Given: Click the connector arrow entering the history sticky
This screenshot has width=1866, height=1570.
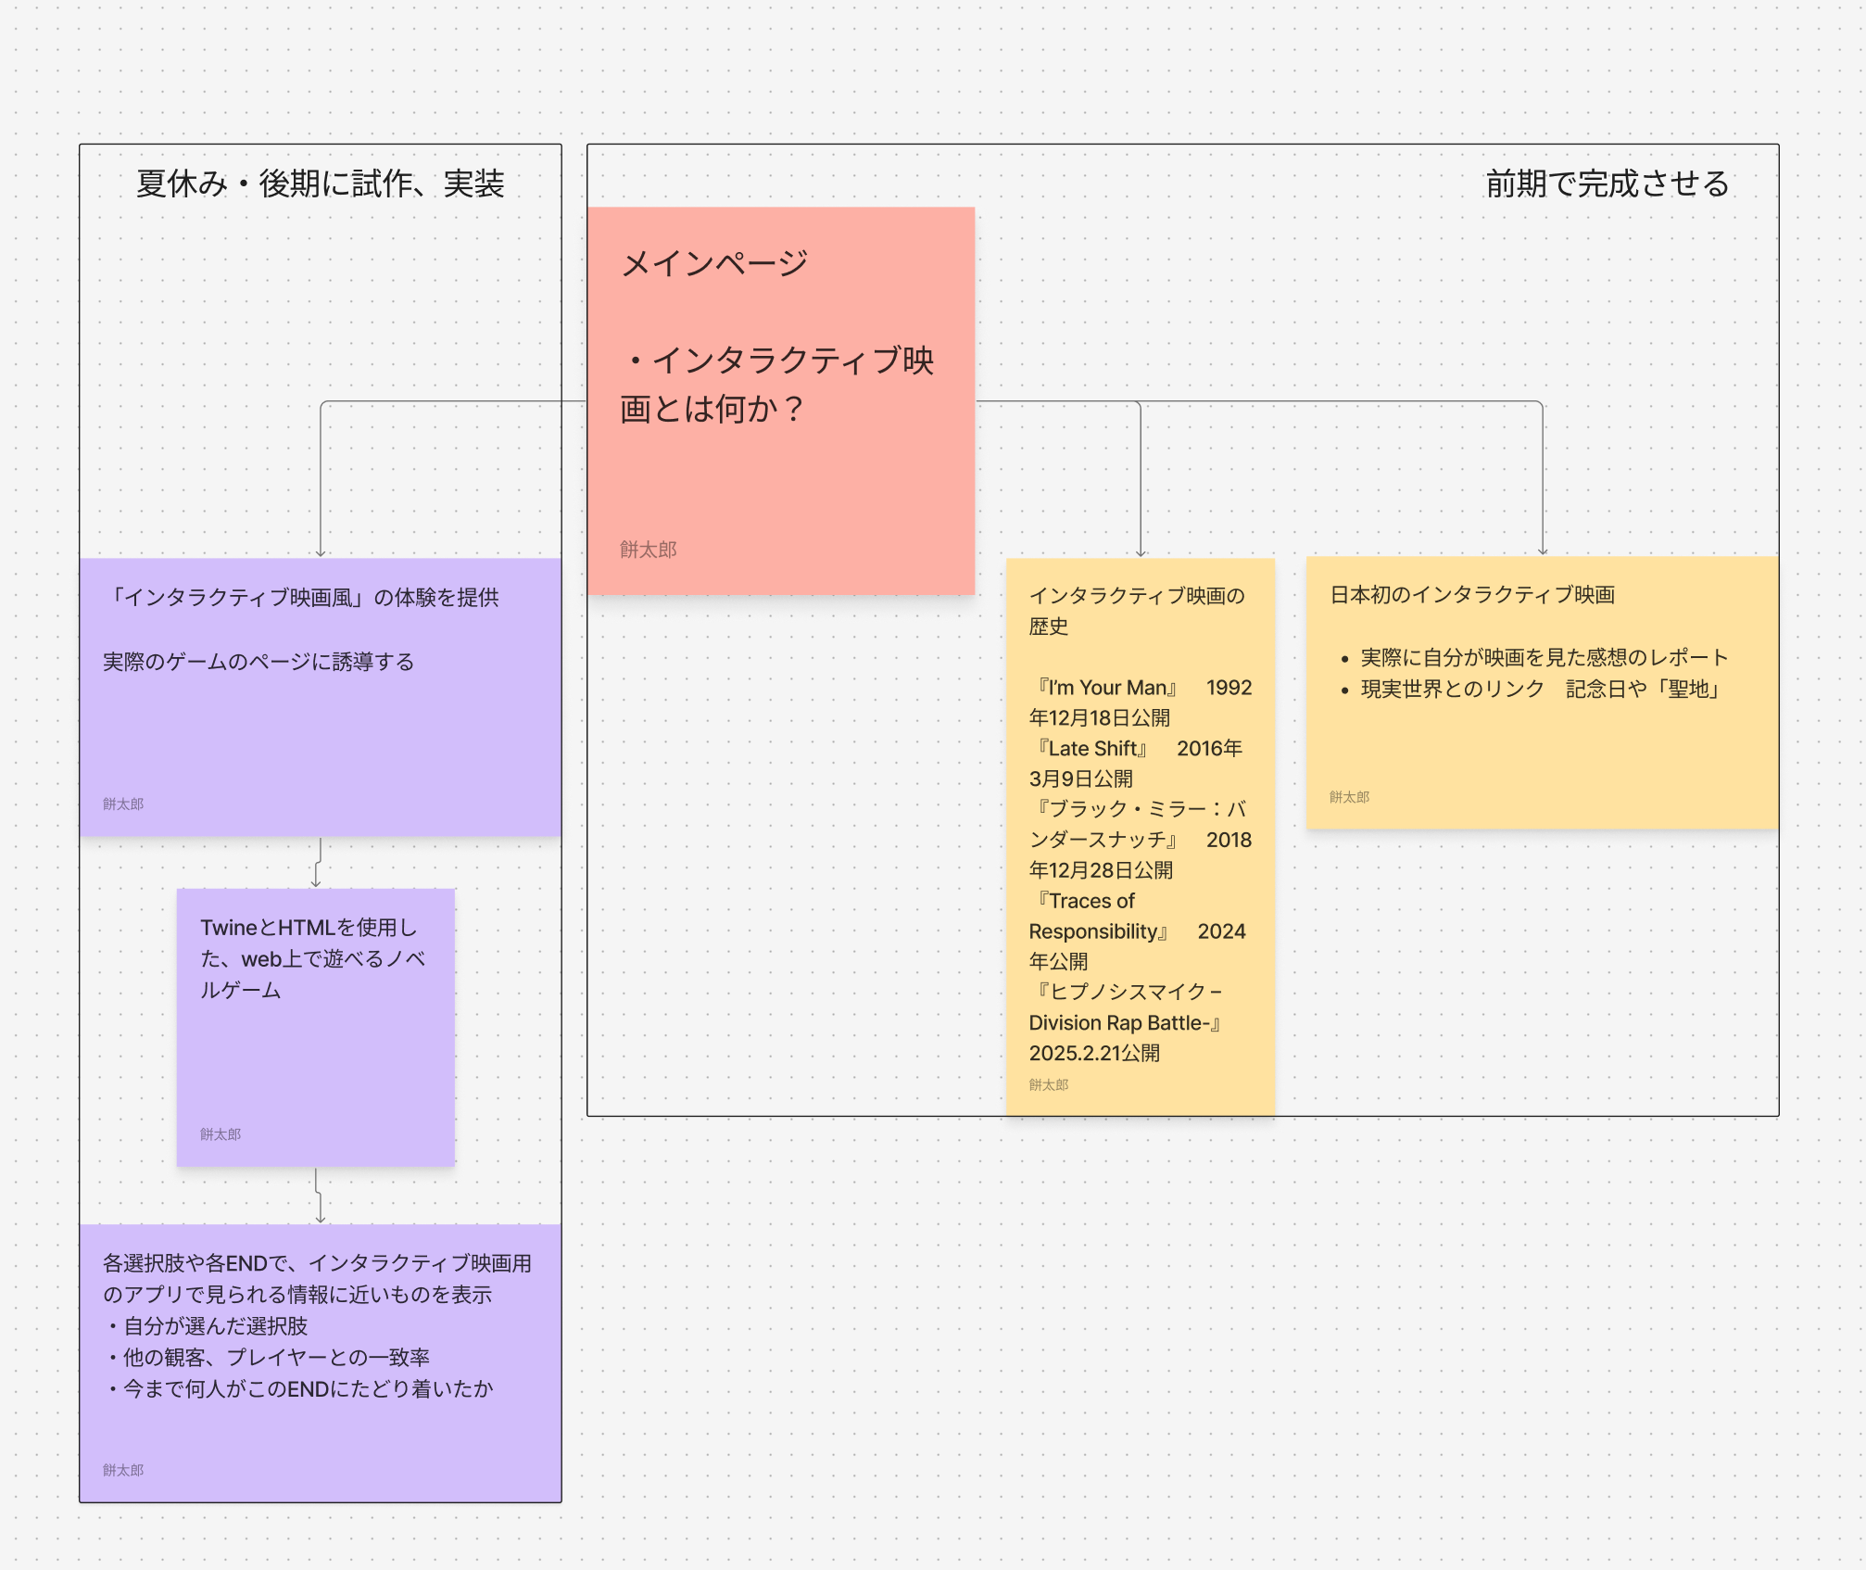Looking at the screenshot, I should [1141, 482].
